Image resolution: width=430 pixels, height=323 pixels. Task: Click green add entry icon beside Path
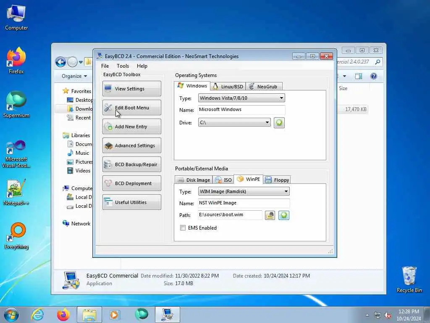coord(284,215)
